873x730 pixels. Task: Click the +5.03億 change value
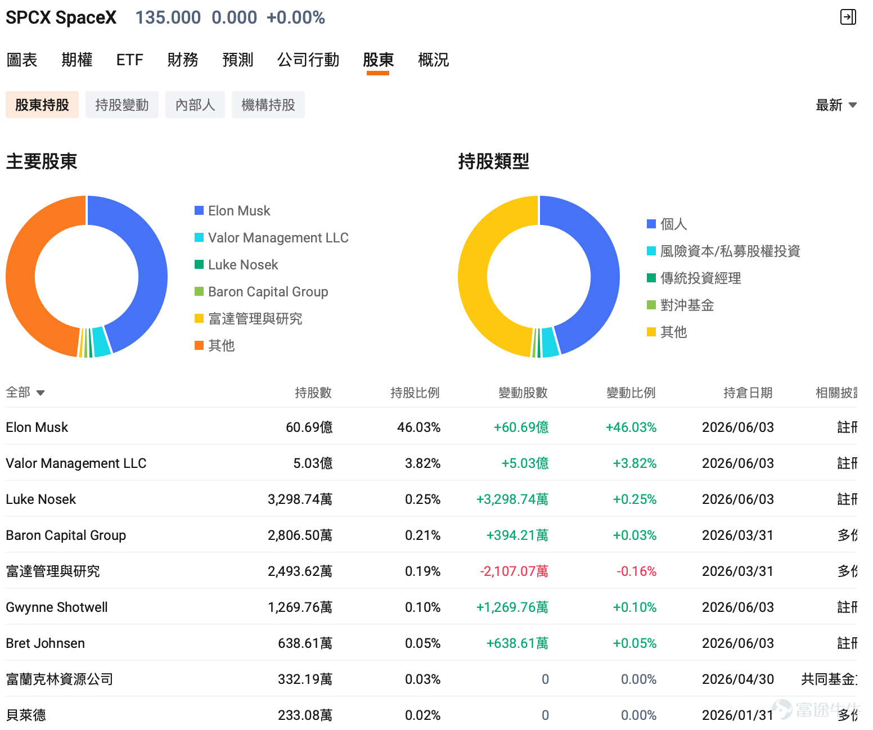(525, 463)
